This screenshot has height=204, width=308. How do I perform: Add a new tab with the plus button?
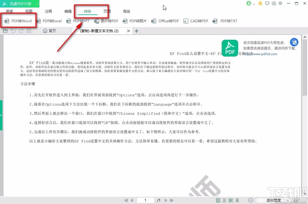point(137,31)
